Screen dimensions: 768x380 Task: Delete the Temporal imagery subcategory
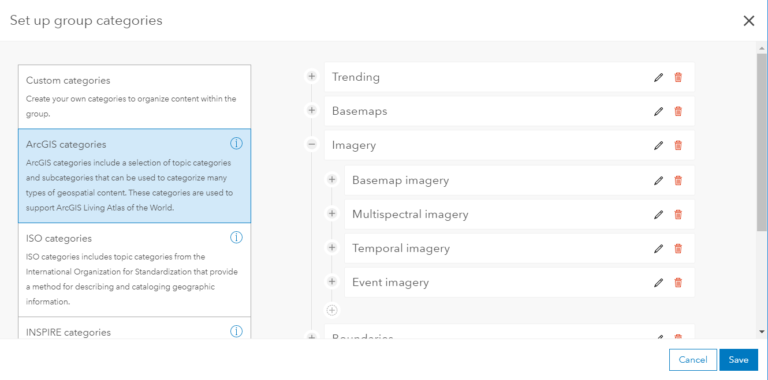pyautogui.click(x=678, y=249)
